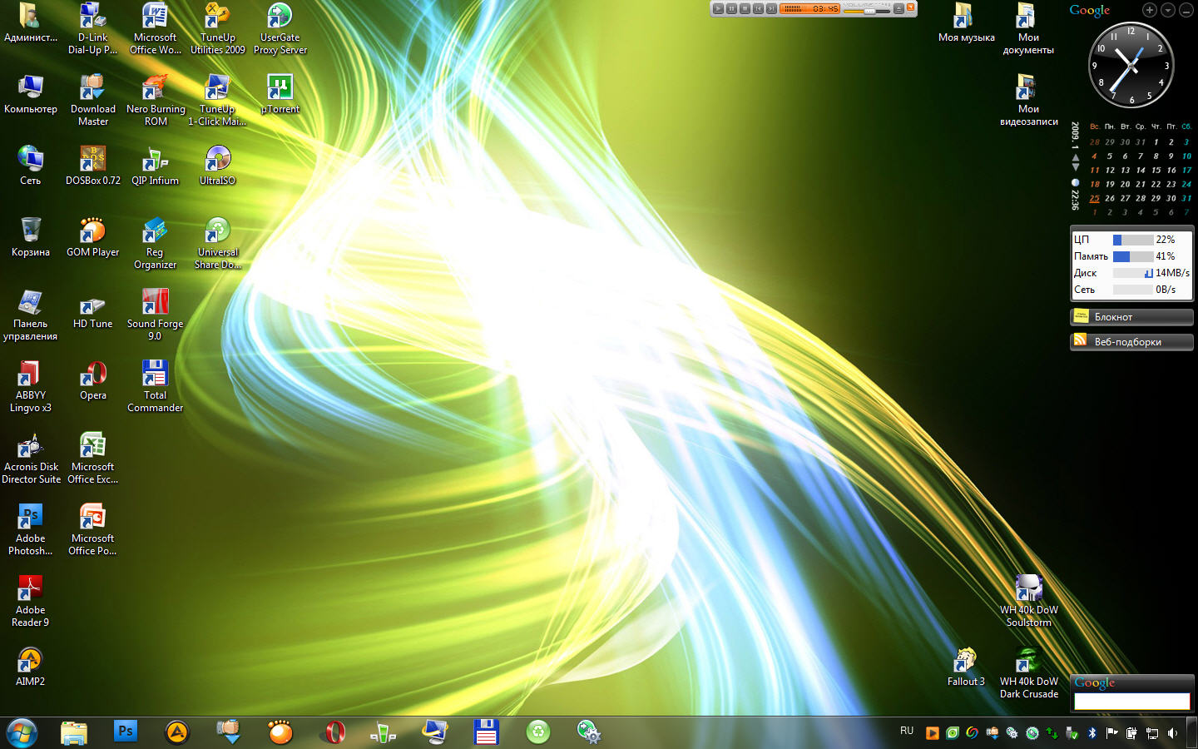This screenshot has width=1198, height=749.
Task: Launch the AIMP2 desktop icon
Action: [30, 666]
